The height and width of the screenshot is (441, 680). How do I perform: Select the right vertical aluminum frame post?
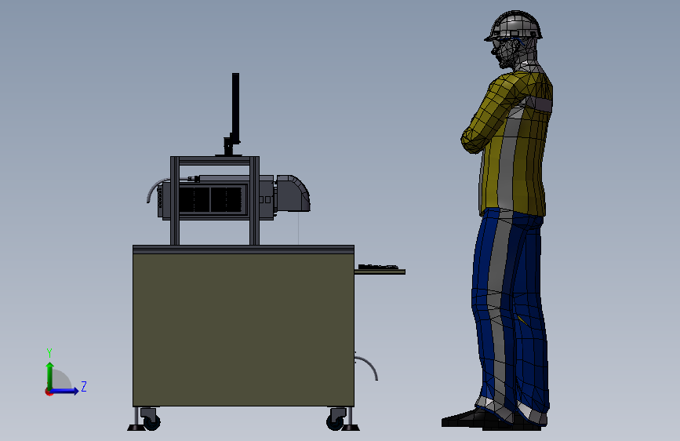point(255,201)
